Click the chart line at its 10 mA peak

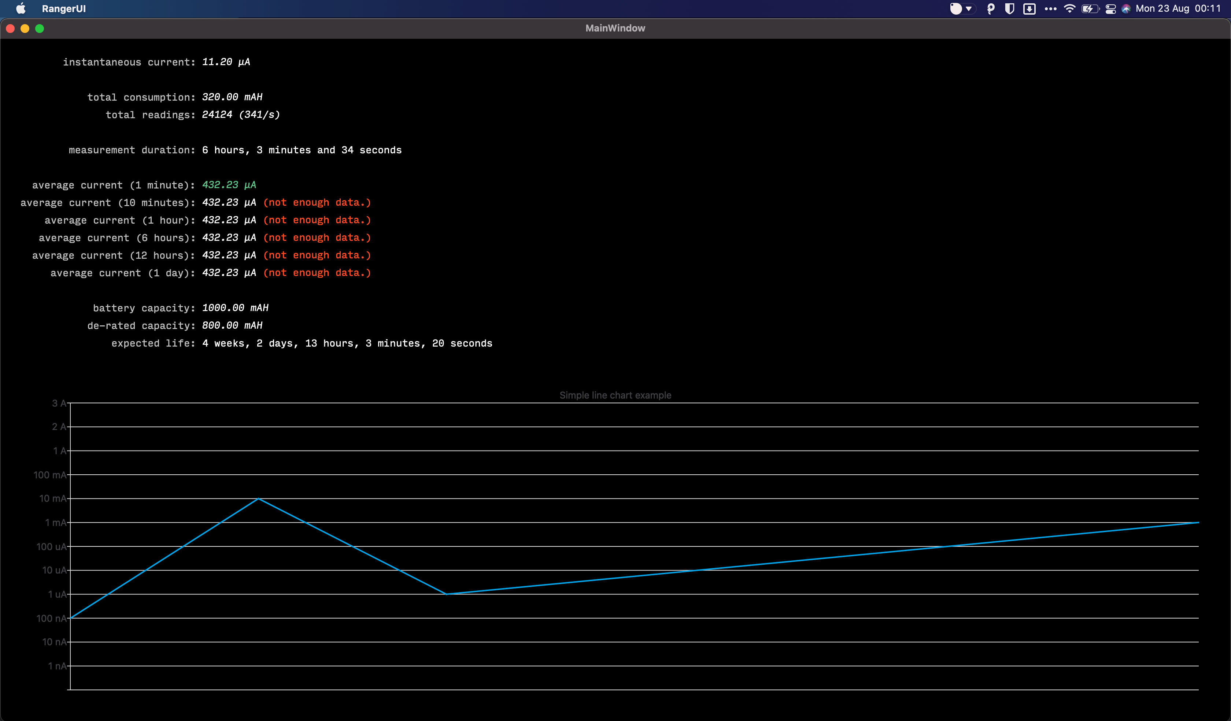258,498
